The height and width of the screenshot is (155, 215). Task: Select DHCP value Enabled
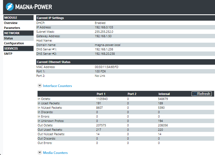pyautogui.click(x=100, y=23)
